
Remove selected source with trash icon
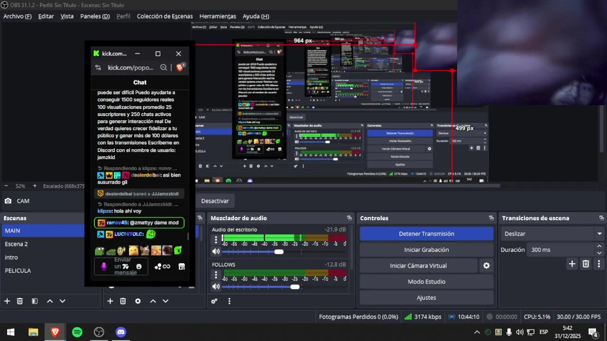pyautogui.click(x=123, y=301)
